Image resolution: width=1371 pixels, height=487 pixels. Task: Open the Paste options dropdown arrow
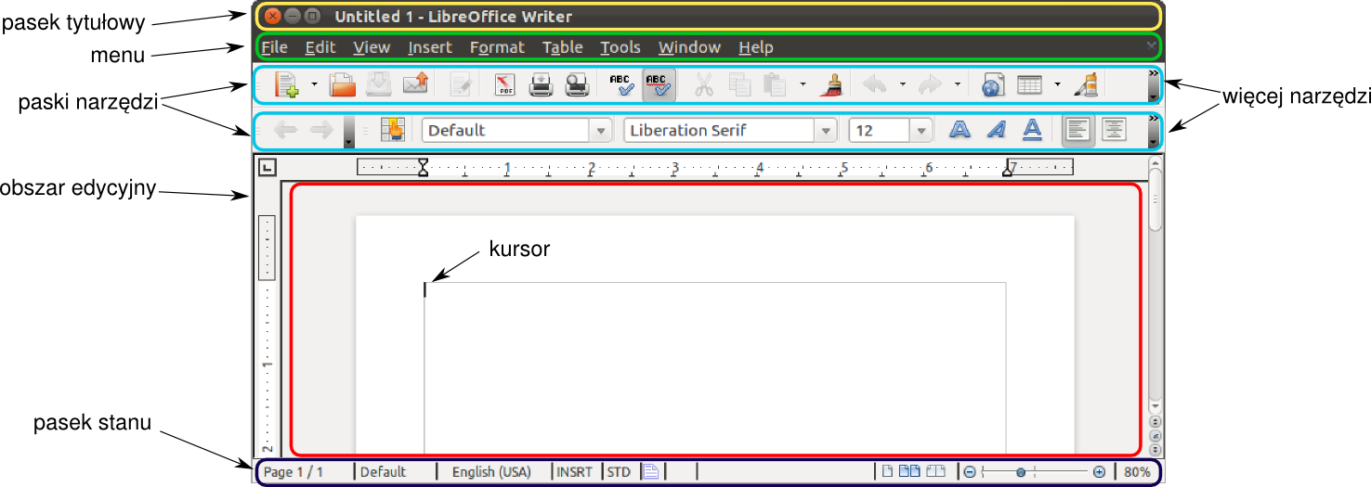point(802,85)
